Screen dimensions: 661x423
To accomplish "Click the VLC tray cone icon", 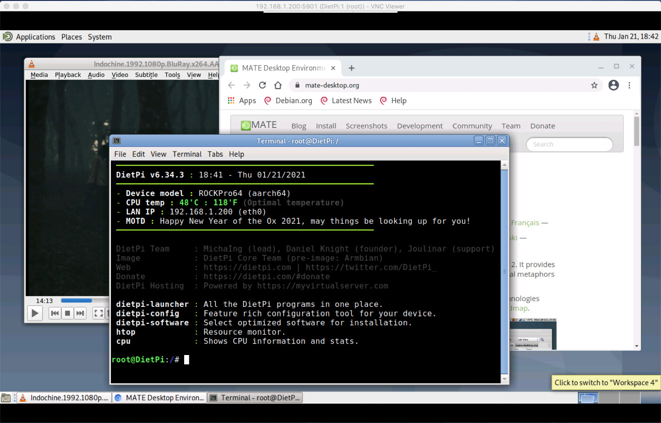I will pyautogui.click(x=596, y=36).
